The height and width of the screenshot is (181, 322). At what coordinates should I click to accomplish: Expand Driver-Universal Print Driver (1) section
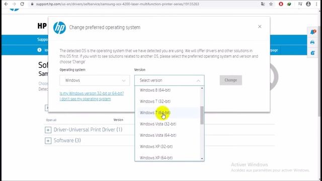48,130
